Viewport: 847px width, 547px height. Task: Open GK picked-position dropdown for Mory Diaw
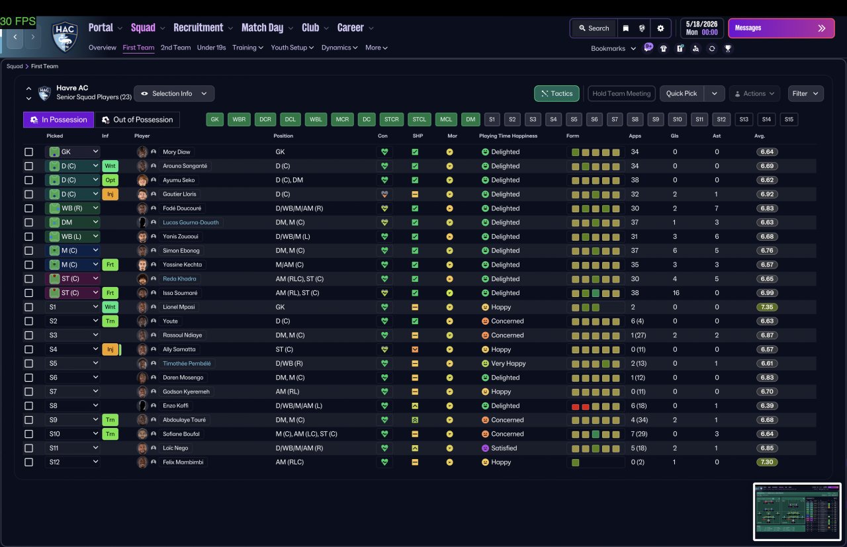pyautogui.click(x=73, y=152)
